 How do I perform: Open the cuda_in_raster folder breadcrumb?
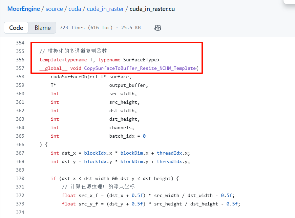click(105, 9)
